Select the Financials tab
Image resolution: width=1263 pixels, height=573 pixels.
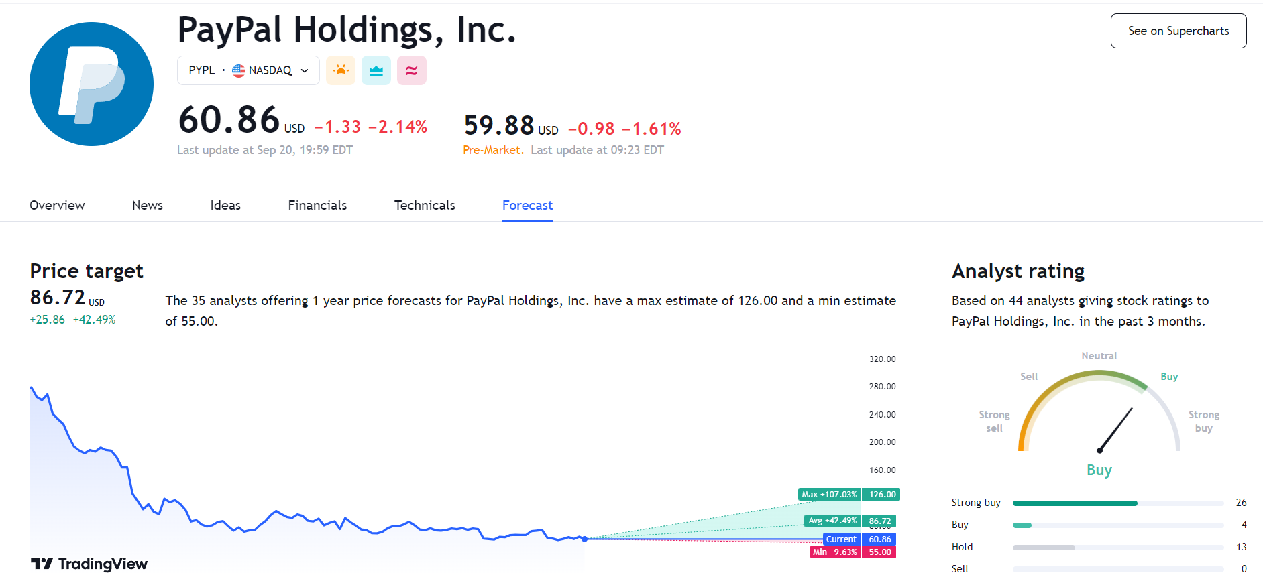(317, 205)
